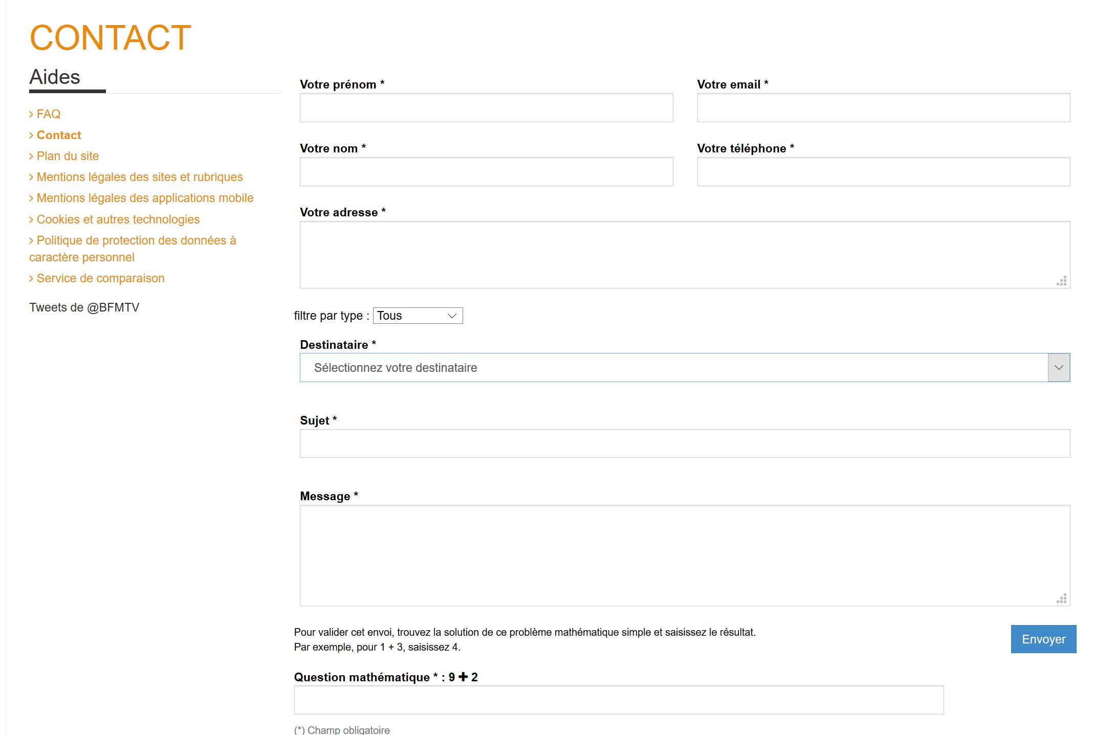View Cookies et autres technologies page

tap(118, 219)
